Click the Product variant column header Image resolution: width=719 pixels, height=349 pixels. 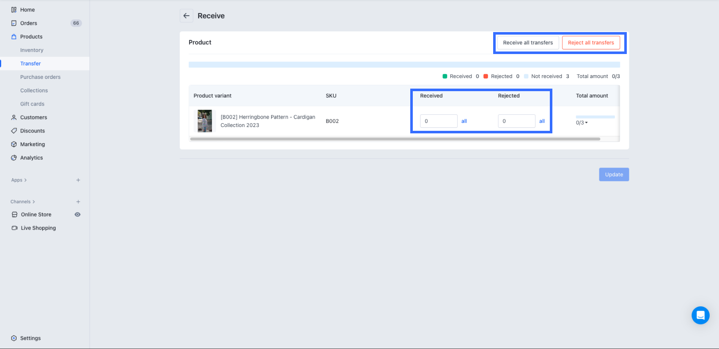212,96
